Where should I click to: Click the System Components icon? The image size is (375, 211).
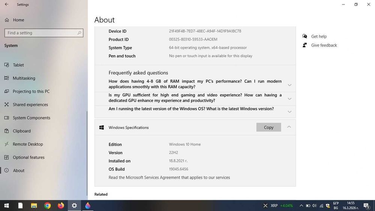[7, 118]
